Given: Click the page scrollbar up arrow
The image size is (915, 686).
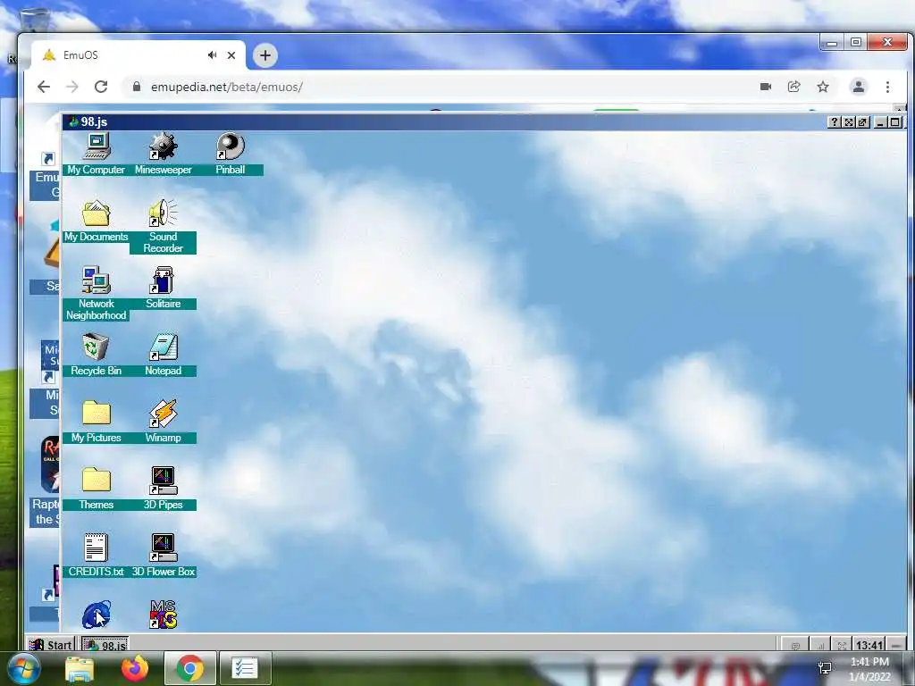Looking at the screenshot, I should tap(899, 109).
